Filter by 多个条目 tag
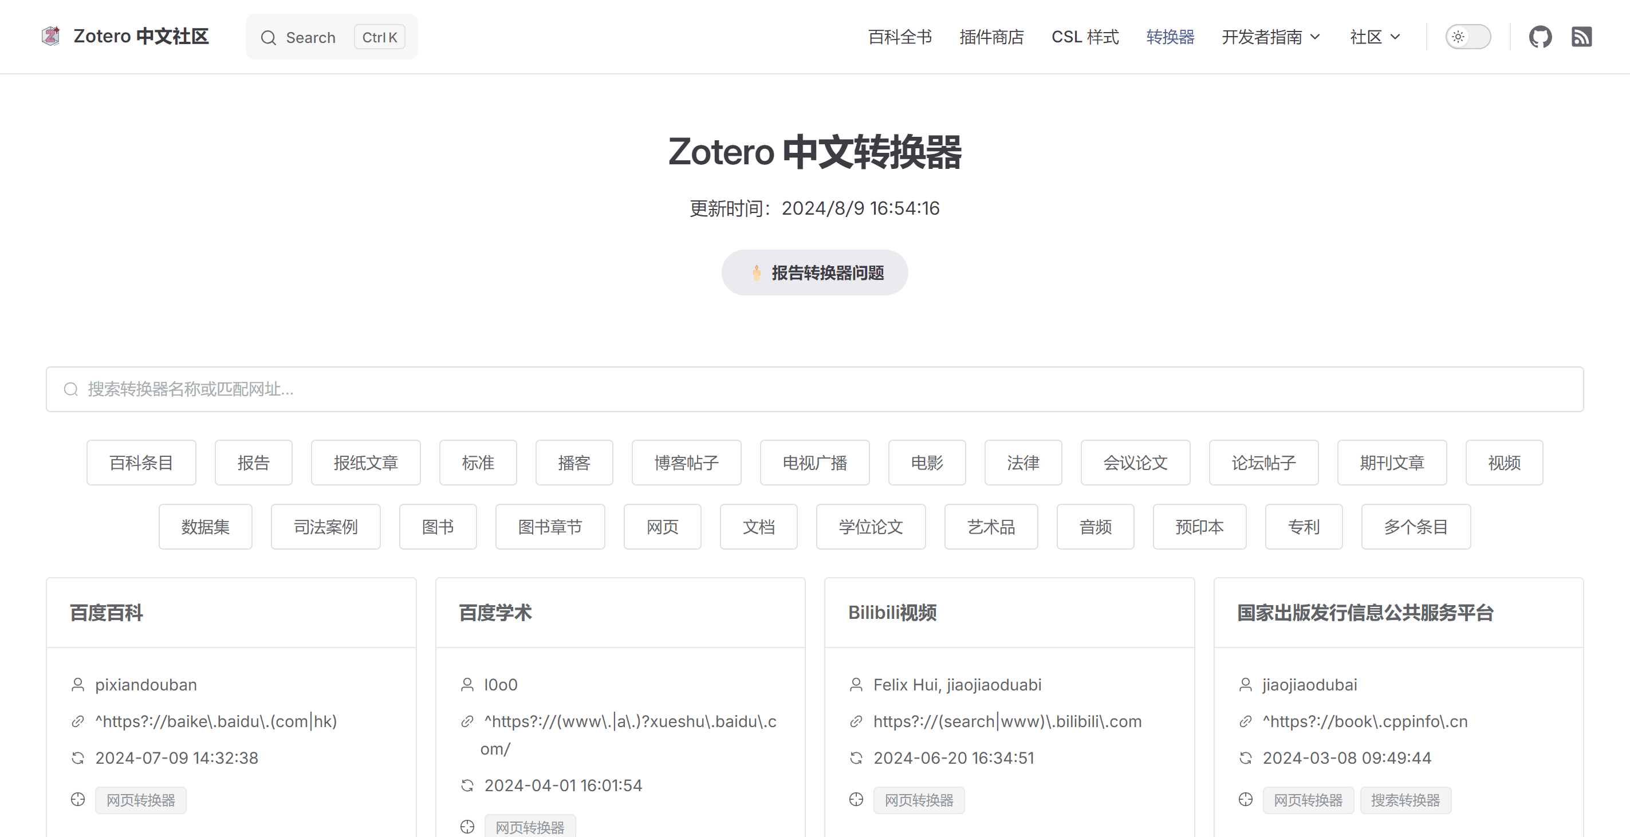This screenshot has width=1630, height=837. click(x=1416, y=526)
